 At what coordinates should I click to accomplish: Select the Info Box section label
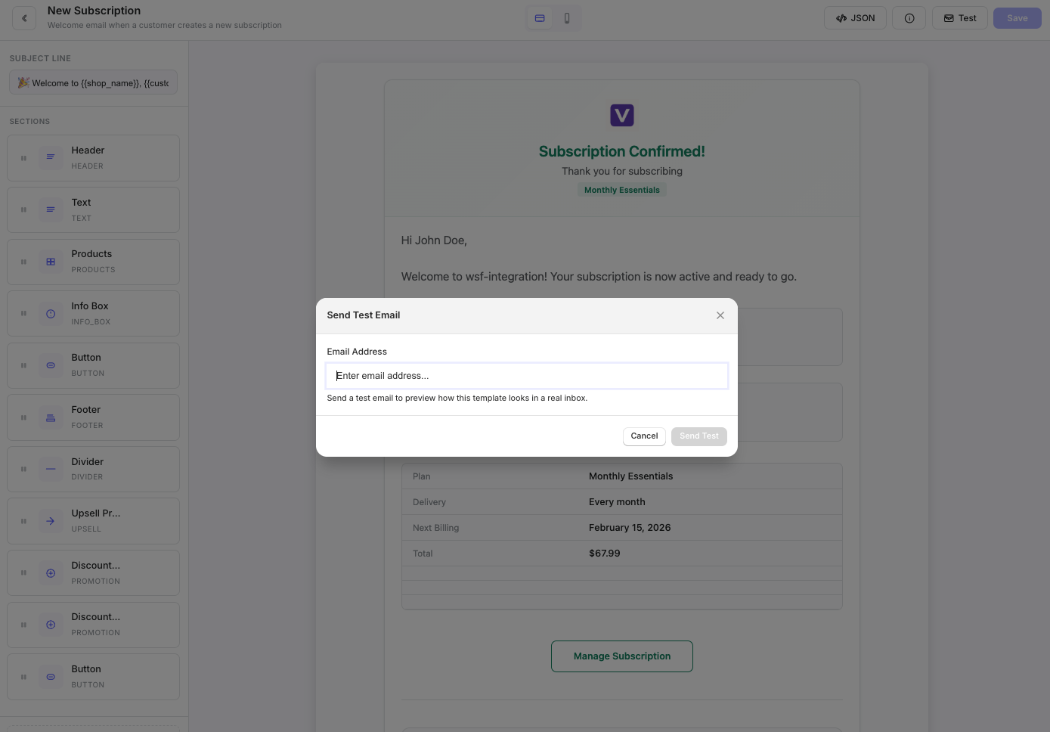(x=90, y=306)
